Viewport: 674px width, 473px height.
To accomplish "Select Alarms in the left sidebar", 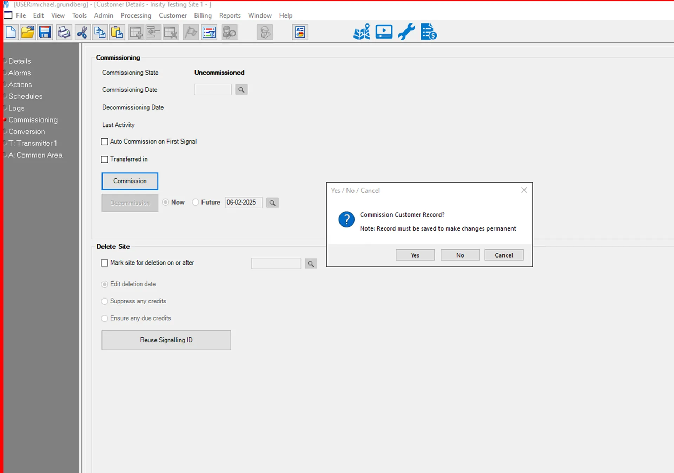I will tap(20, 73).
